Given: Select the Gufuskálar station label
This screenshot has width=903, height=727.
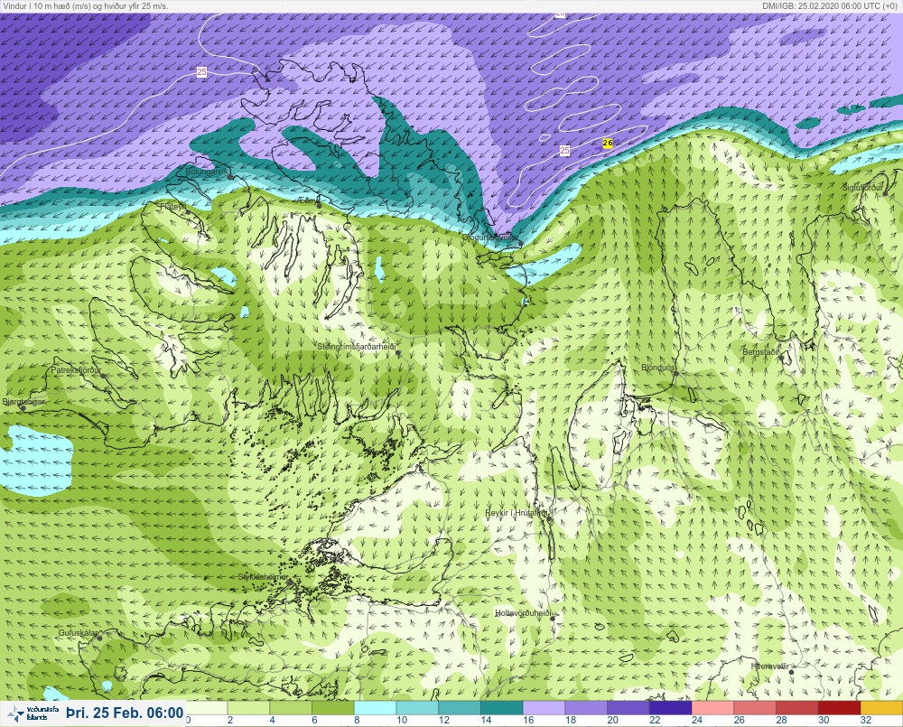Looking at the screenshot, I should (78, 632).
